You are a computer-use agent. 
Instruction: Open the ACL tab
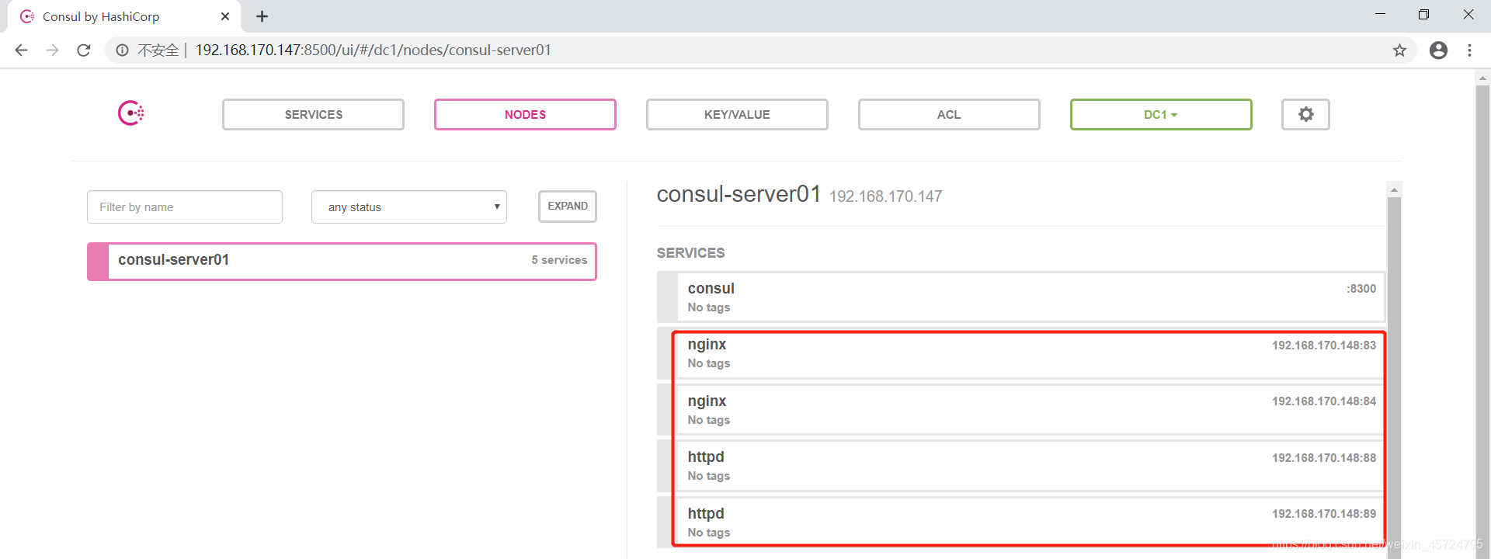(949, 114)
